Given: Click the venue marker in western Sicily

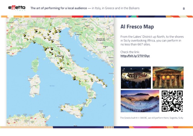Looking at the screenshot, I should 61,110.
